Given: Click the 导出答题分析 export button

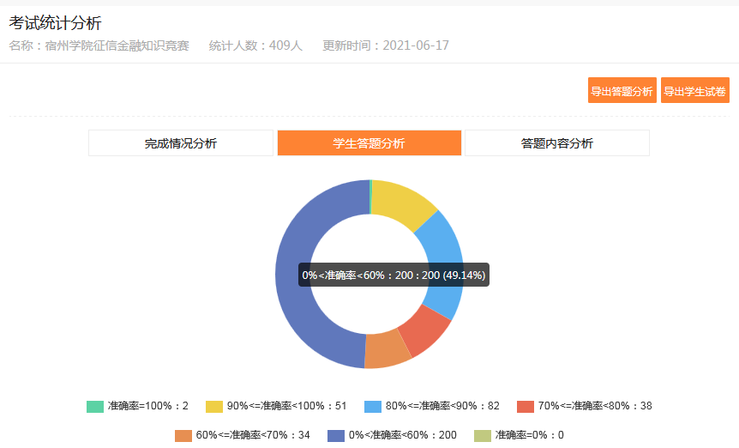Looking at the screenshot, I should tap(622, 91).
